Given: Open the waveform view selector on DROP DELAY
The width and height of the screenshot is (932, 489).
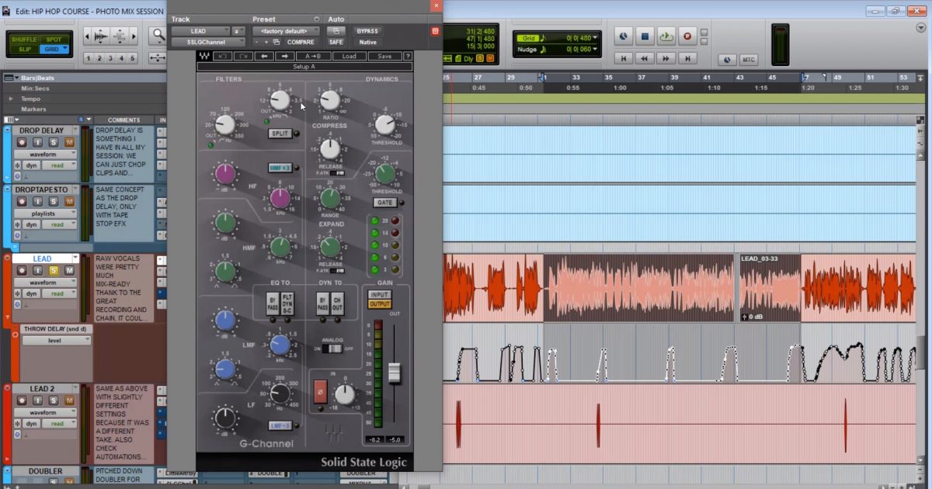Looking at the screenshot, I should pos(45,154).
